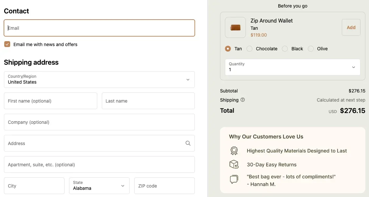Click the speech bubble testimonial icon
369x197 pixels.
tap(234, 180)
